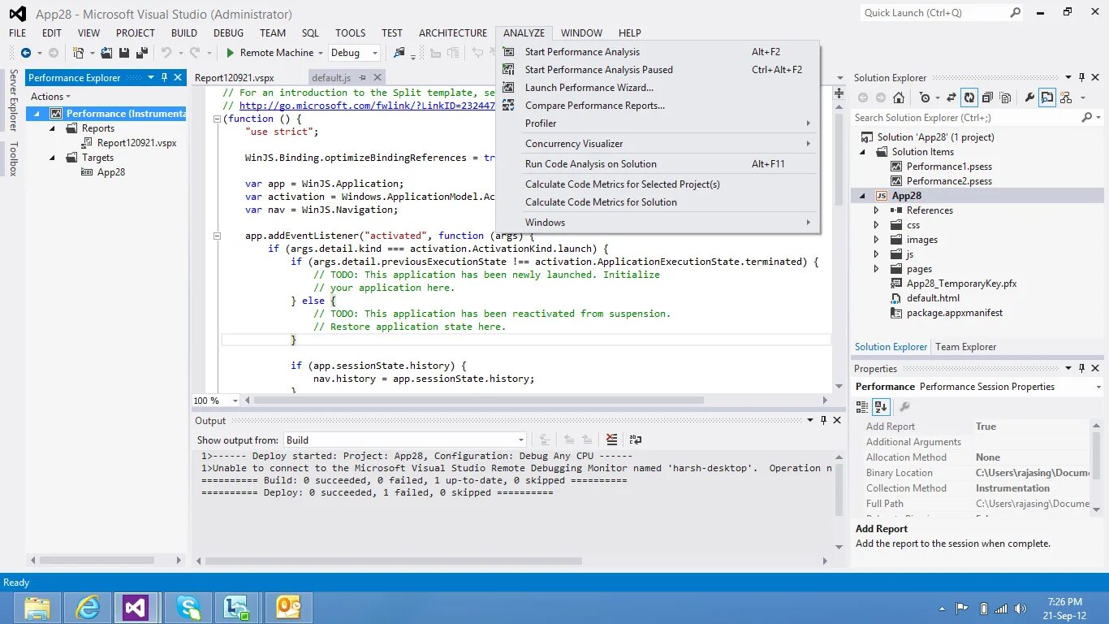
Task: Close the default.js tab
Action: click(378, 78)
